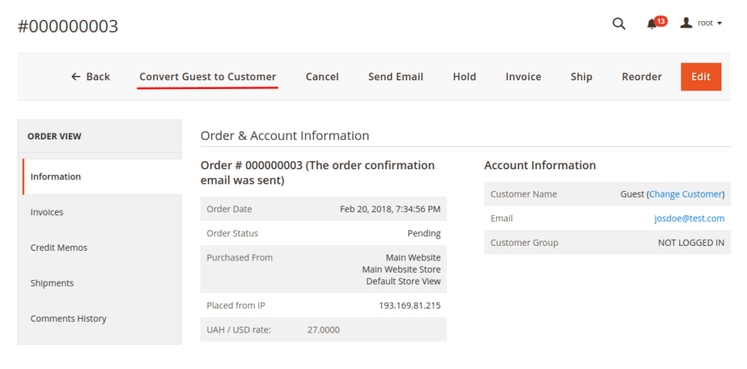Open the josdoe@test.com email link
747x369 pixels.
tap(689, 218)
